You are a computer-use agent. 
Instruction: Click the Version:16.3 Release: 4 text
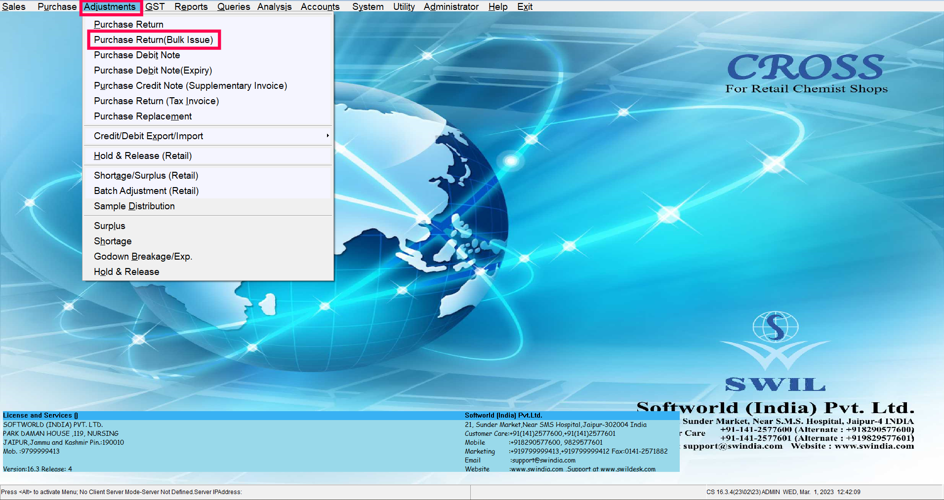click(38, 469)
